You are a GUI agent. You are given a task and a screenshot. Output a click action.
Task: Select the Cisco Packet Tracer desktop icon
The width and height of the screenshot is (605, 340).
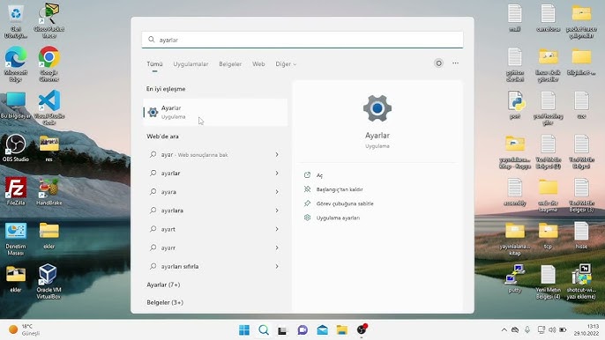(x=49, y=20)
